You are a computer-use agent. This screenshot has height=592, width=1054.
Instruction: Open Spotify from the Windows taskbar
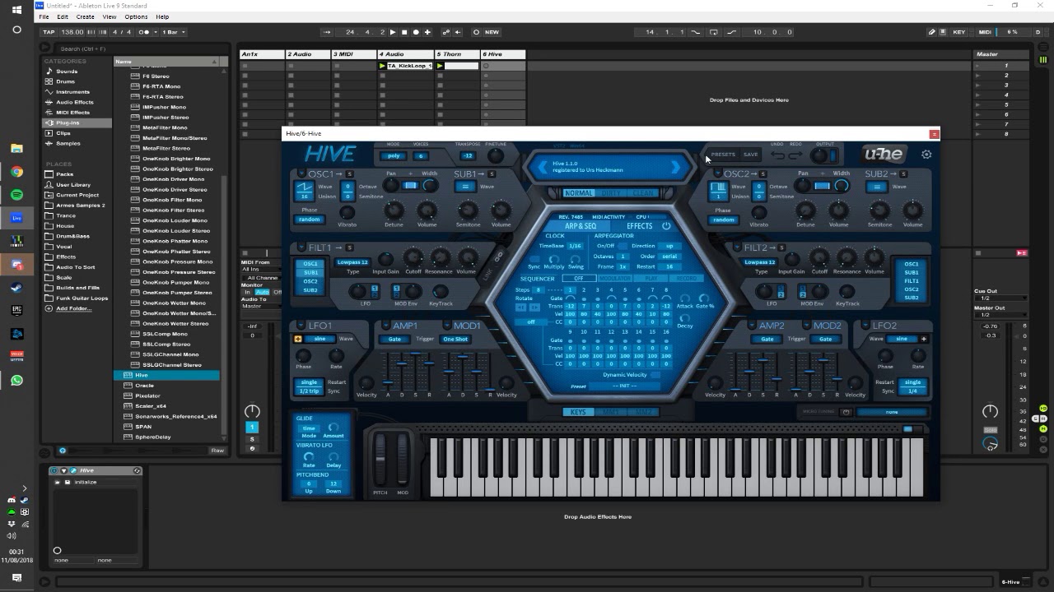pyautogui.click(x=16, y=195)
